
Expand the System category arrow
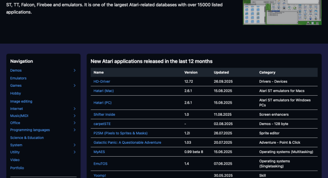pos(75,145)
